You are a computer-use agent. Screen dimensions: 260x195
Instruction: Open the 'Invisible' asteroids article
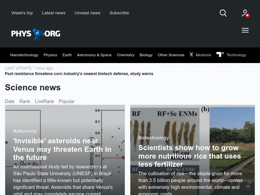click(62, 149)
